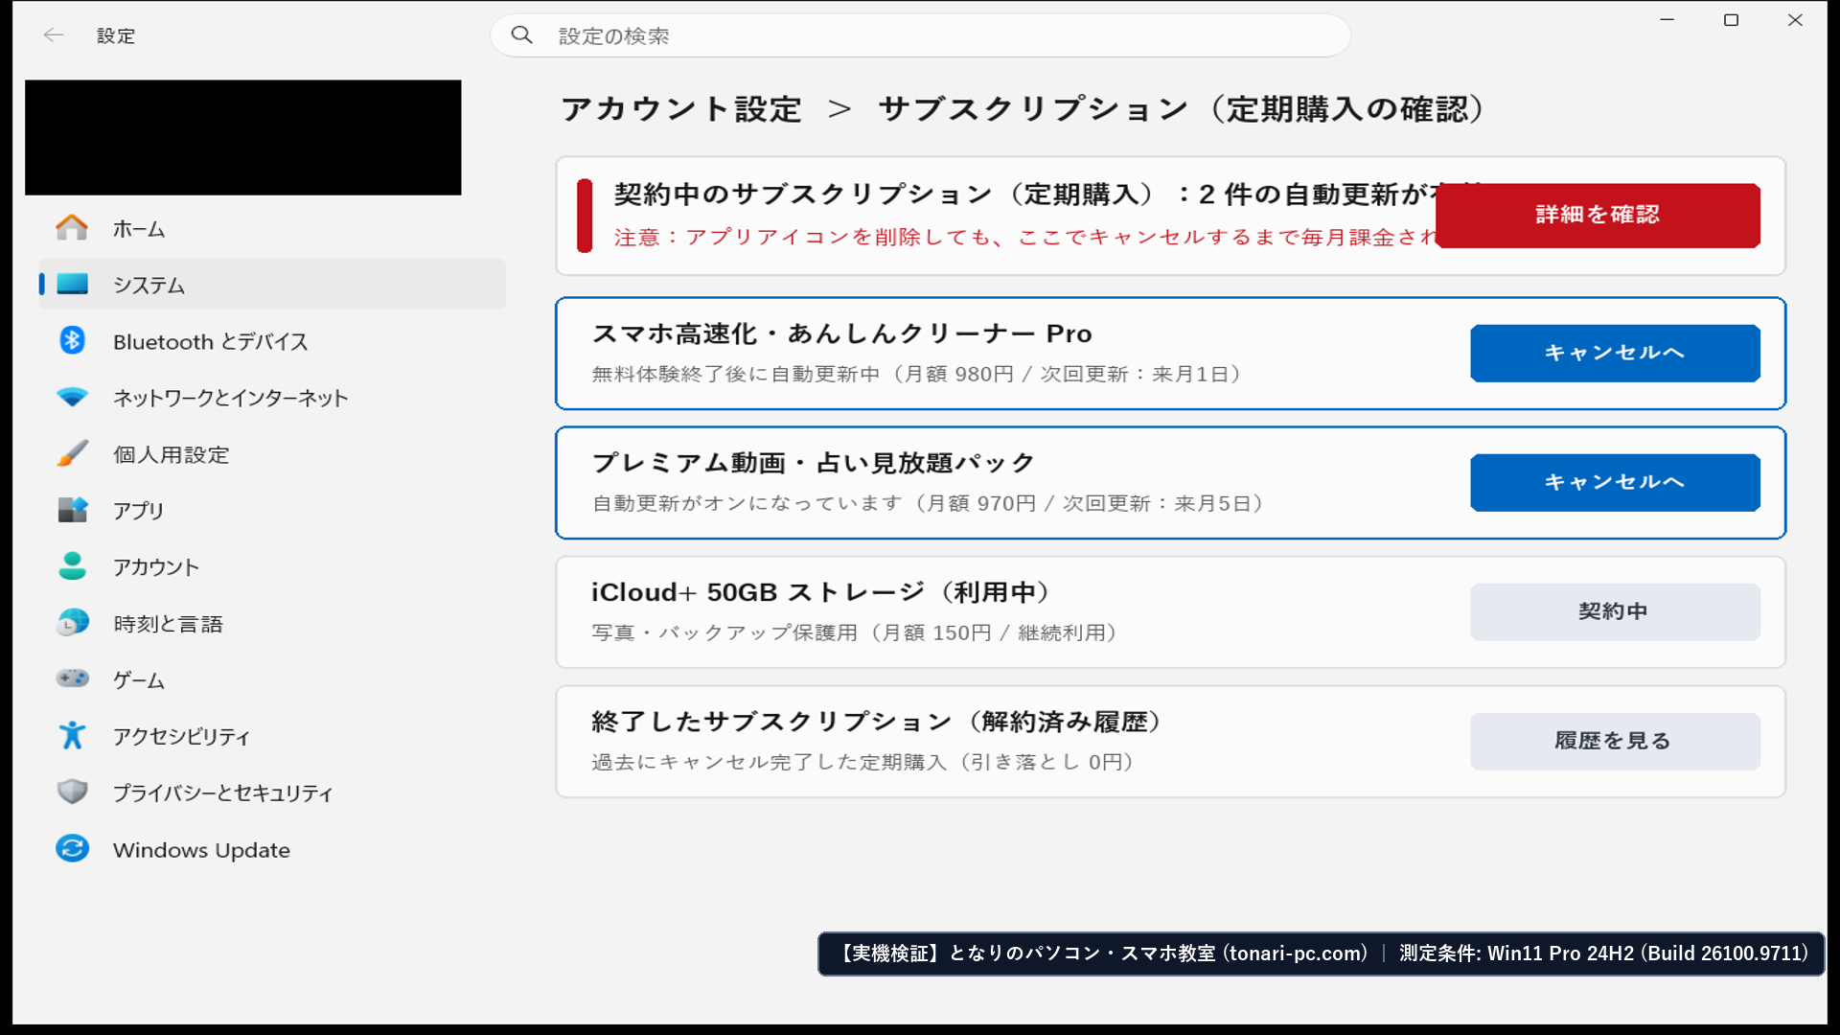Focus the 設定の検索 search field
This screenshot has height=1035, width=1840.
[920, 35]
